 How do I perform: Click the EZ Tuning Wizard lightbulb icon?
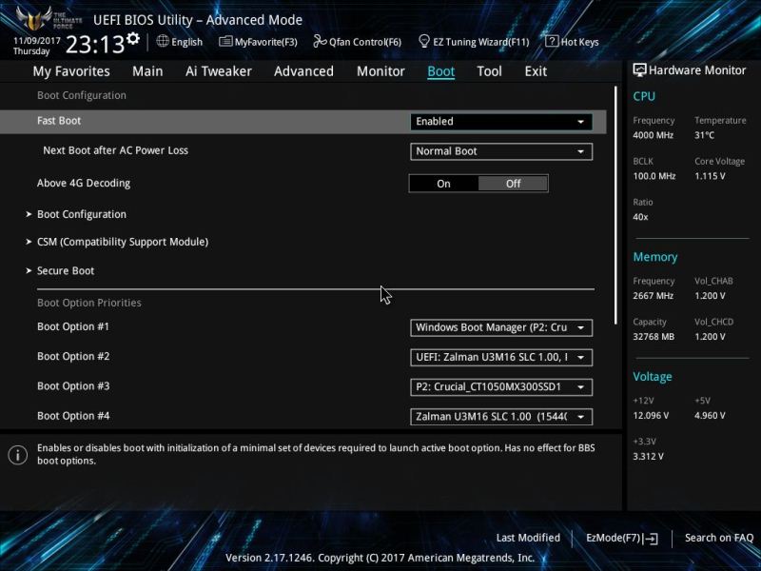[x=424, y=41]
